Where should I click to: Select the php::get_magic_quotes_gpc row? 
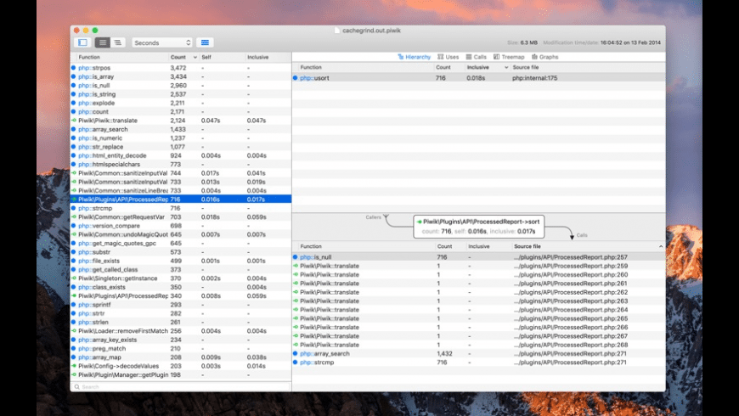181,243
